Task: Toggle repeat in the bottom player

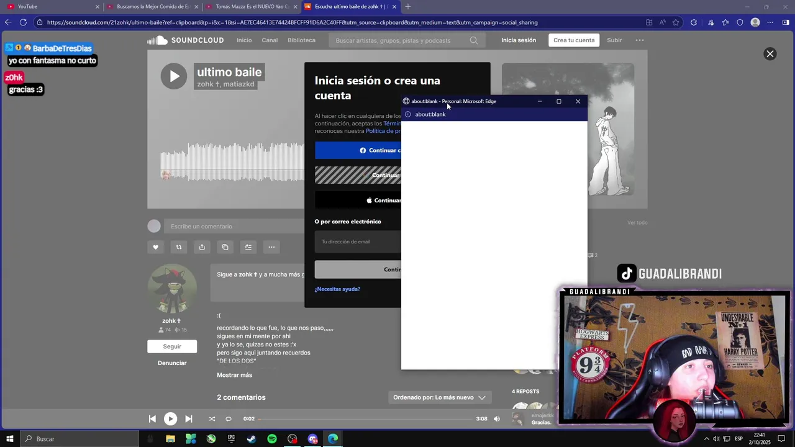Action: pyautogui.click(x=229, y=419)
